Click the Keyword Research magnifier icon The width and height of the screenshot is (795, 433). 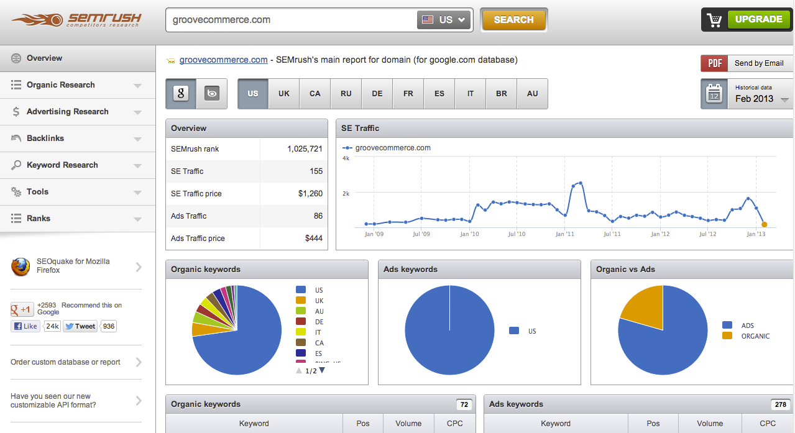click(x=16, y=165)
